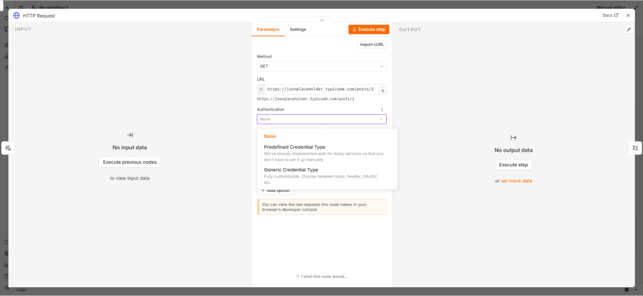Viewport: 643px width, 296px height.
Task: Click the panel drag handle above Parameters
Action: coord(322,20)
